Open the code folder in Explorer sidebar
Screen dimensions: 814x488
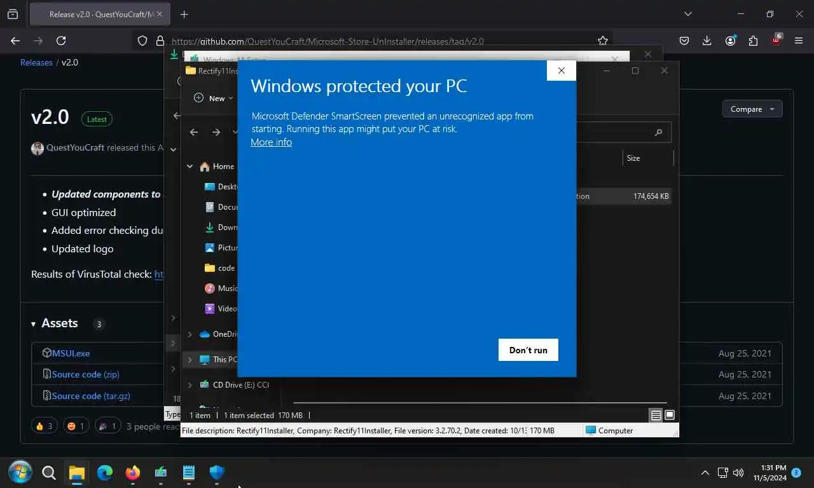point(220,268)
